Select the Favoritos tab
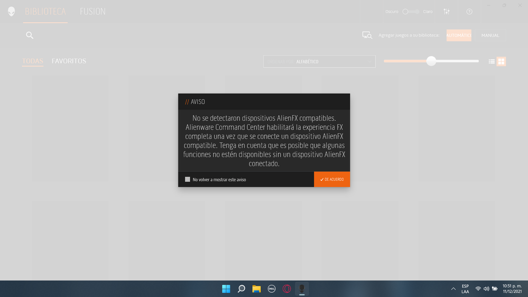 tap(69, 61)
